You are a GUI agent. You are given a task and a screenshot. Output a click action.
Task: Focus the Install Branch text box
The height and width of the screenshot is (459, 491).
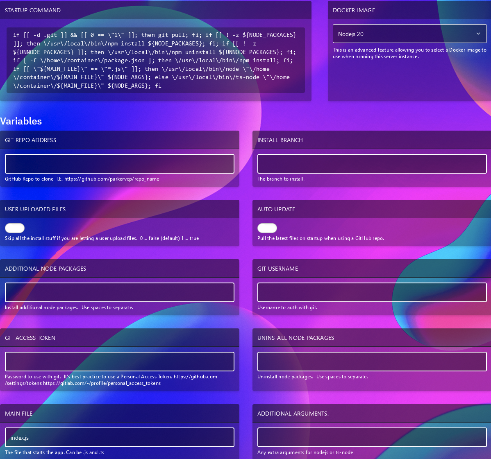point(372,163)
